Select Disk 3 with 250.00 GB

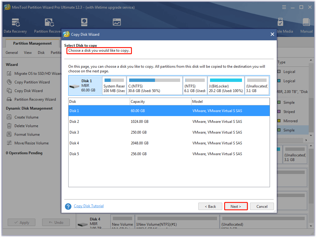[169, 132]
